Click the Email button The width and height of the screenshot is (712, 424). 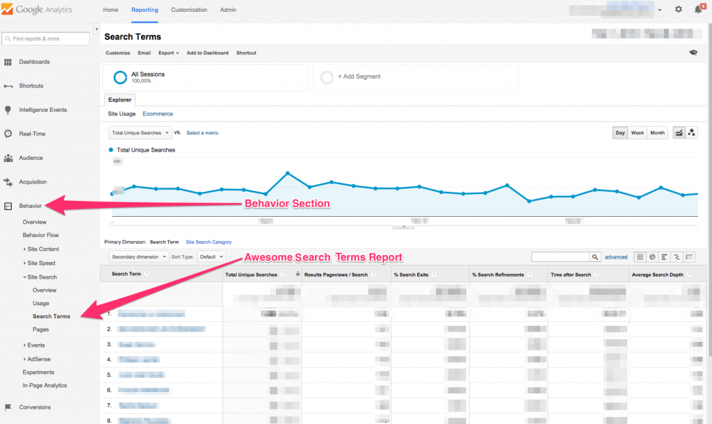[144, 53]
